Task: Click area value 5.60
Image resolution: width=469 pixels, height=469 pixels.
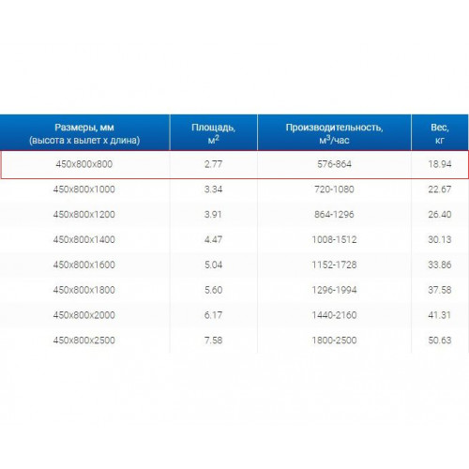Action: 214,290
